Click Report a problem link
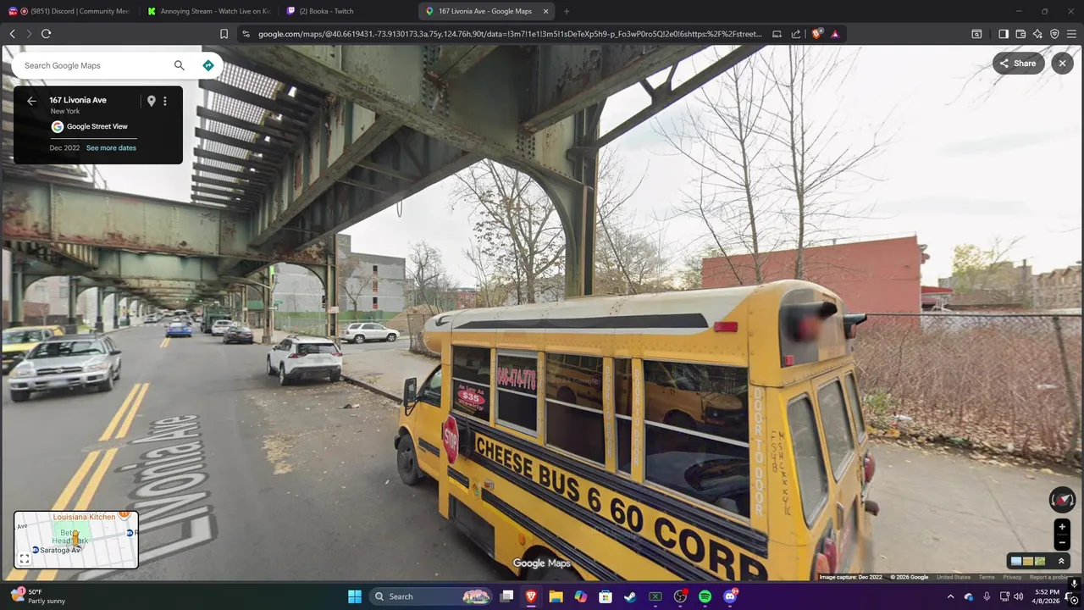The image size is (1084, 610). 1050,577
